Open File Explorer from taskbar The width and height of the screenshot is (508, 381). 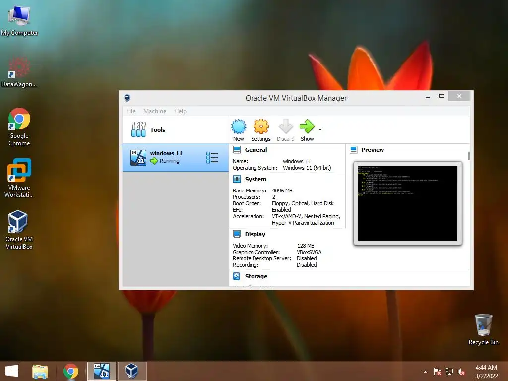click(40, 371)
